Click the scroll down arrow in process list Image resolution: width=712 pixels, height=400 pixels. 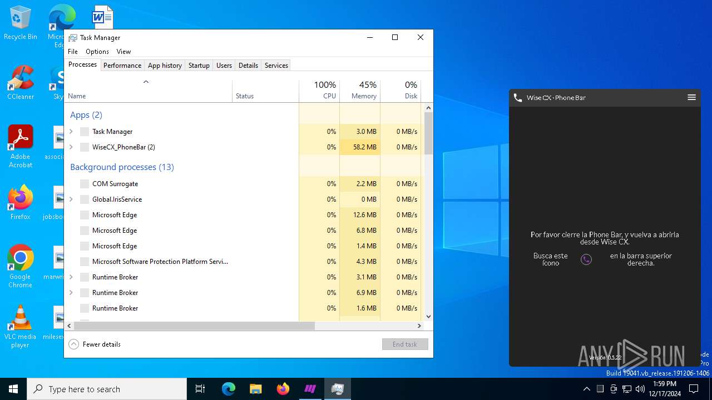pyautogui.click(x=428, y=317)
